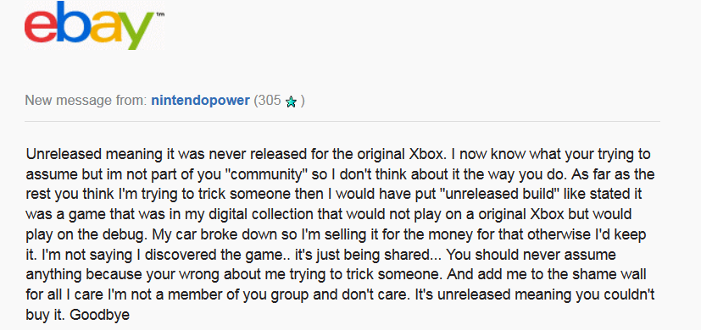The width and height of the screenshot is (701, 330).
Task: Click the horizontal divider under the sender line
Action: click(x=342, y=121)
